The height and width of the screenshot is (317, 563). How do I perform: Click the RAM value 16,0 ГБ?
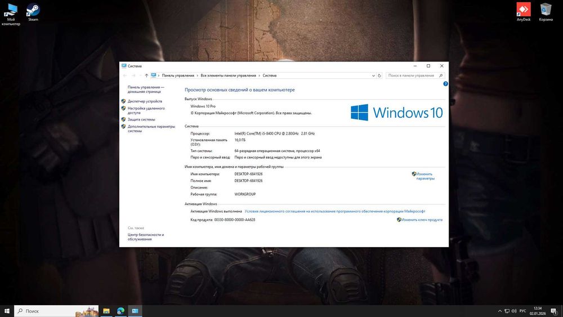[x=240, y=140]
